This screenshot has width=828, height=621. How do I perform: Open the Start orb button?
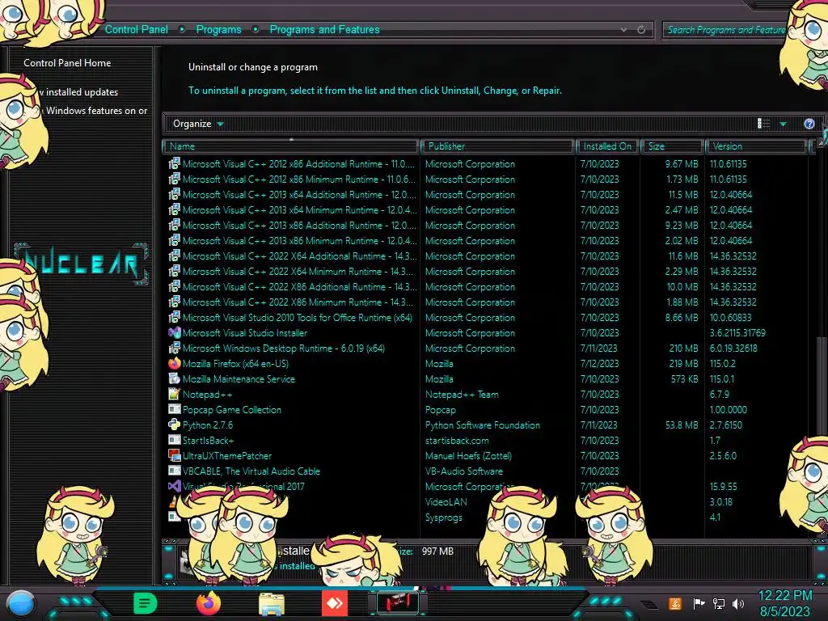(21, 603)
